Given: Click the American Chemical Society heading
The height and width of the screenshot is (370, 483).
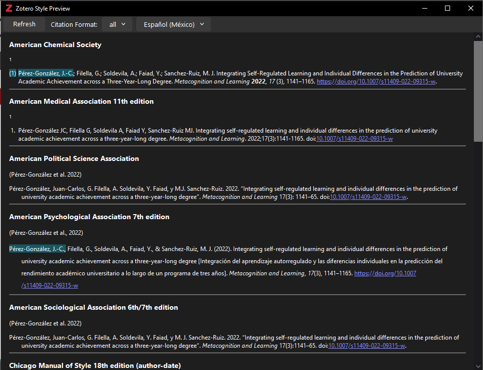Looking at the screenshot, I should [x=55, y=45].
